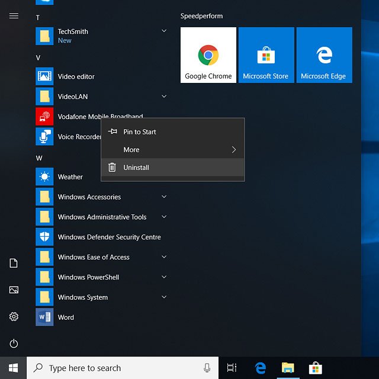Expand the Windows Accessories chevron
This screenshot has height=379, width=379.
pyautogui.click(x=164, y=197)
